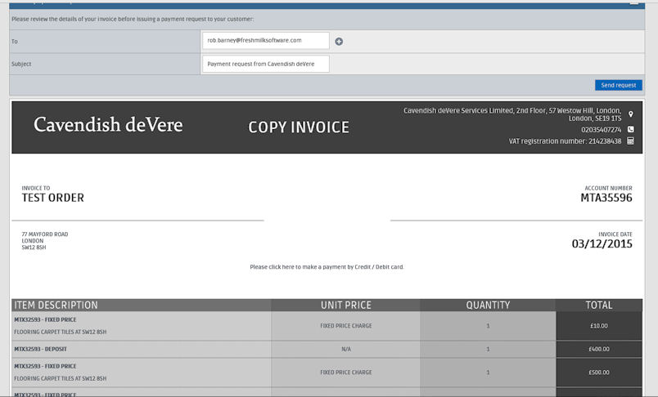Click the SW12 8SH postcode line
Viewport: 658px width, 397px height.
(34, 248)
